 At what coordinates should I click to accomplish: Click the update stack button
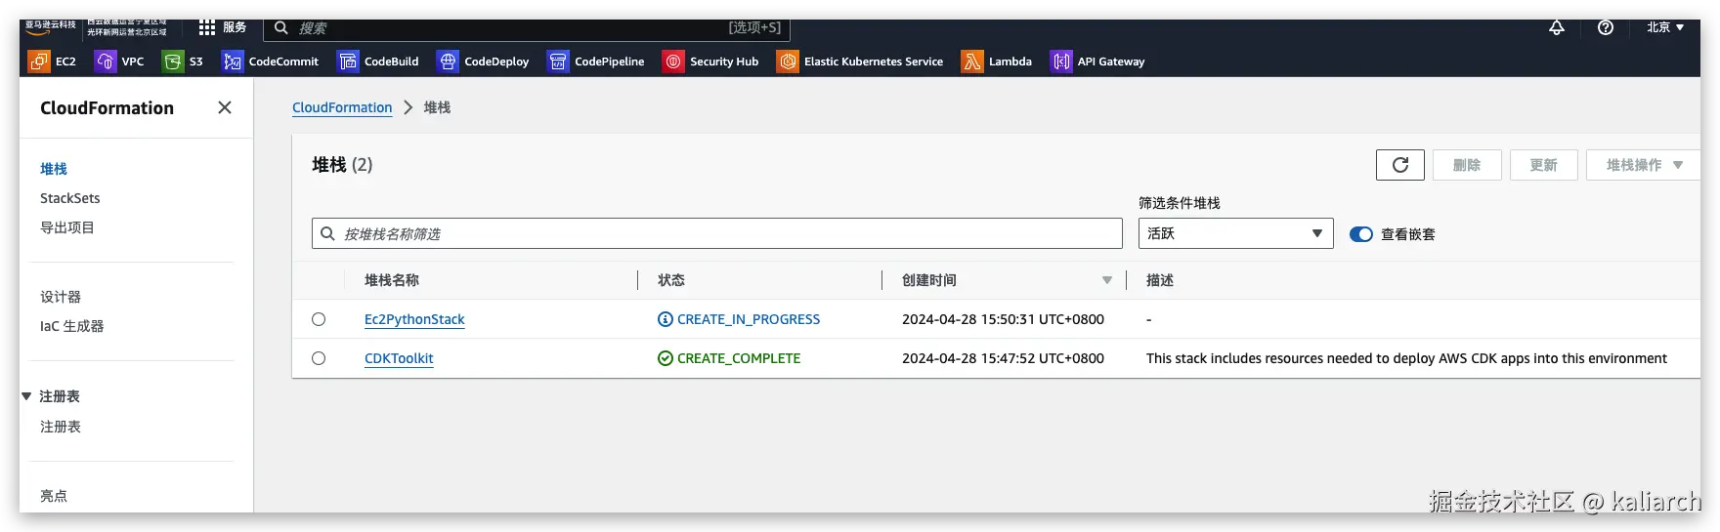click(x=1544, y=165)
